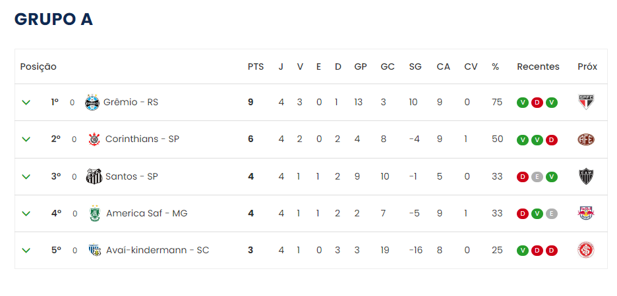Expand the Santos row chevron
The image size is (617, 296).
click(x=26, y=177)
